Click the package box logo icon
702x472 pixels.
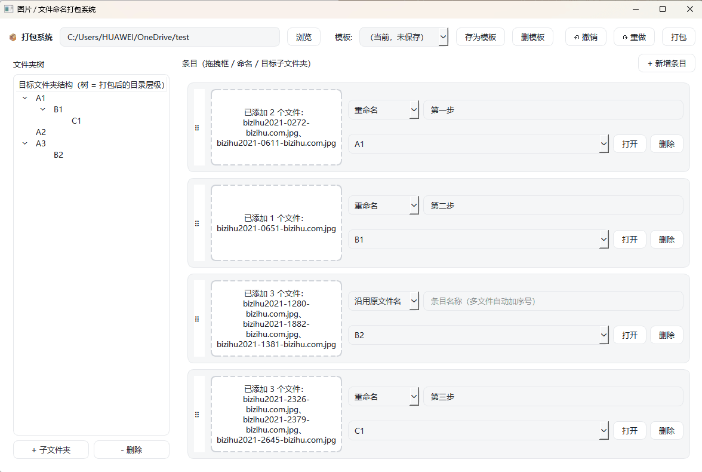coord(13,37)
